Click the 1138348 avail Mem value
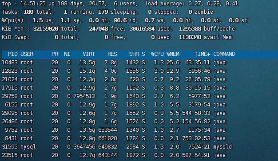The image size is (278, 161). tap(190, 37)
